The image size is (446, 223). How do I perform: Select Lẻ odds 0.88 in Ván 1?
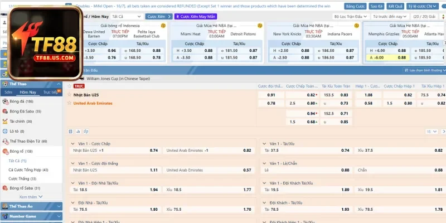(307, 170)
